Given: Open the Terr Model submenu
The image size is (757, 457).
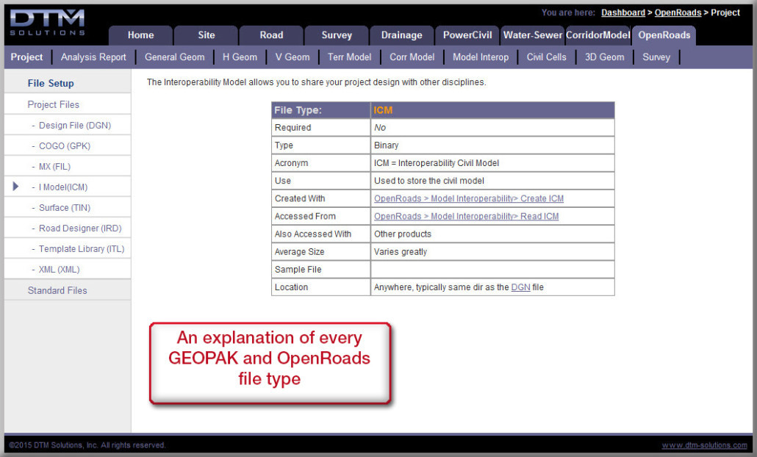Looking at the screenshot, I should (x=350, y=57).
